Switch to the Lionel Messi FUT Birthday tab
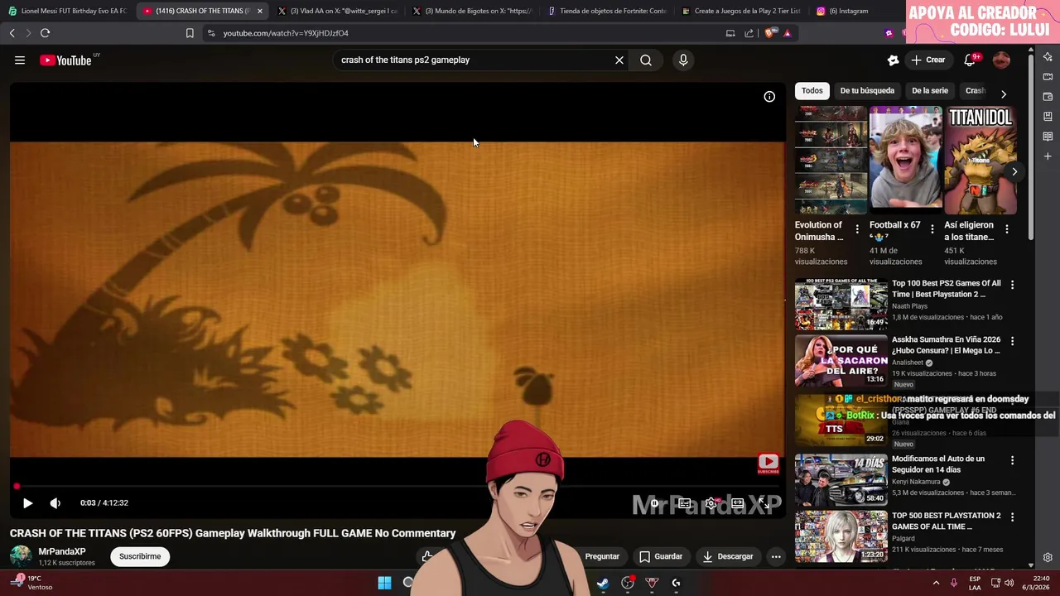This screenshot has width=1060, height=596. (66, 11)
